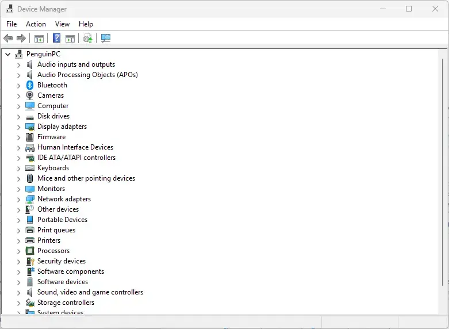449x329 pixels.
Task: Click the Software components icon
Action: point(30,271)
